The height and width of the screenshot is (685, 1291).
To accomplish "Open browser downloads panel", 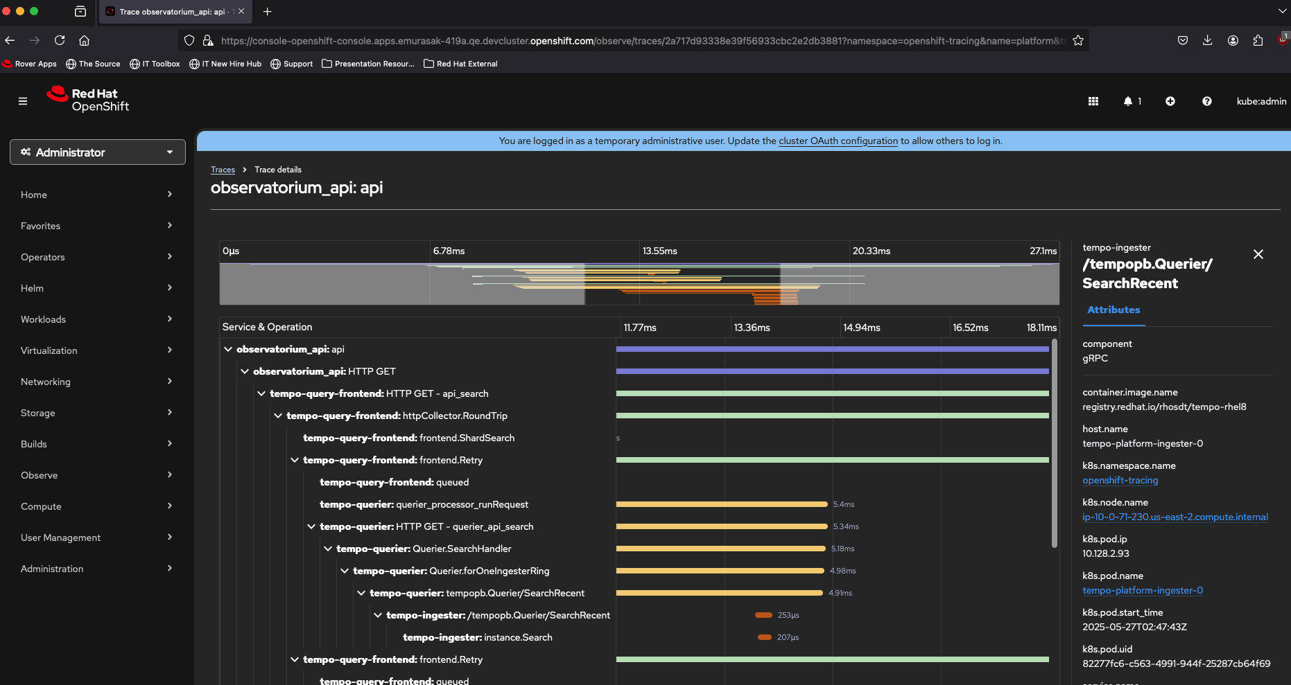I will pyautogui.click(x=1208, y=40).
